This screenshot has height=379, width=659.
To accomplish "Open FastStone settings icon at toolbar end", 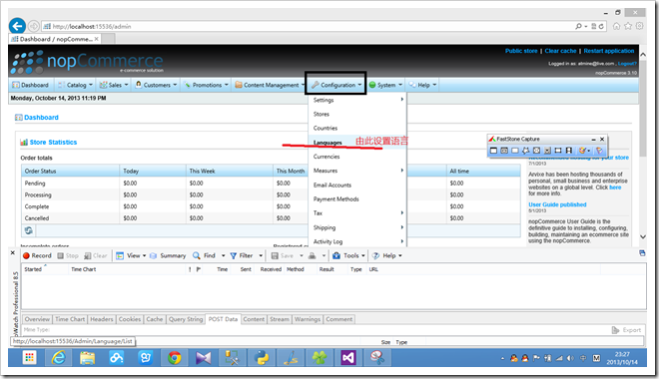I will coord(599,151).
